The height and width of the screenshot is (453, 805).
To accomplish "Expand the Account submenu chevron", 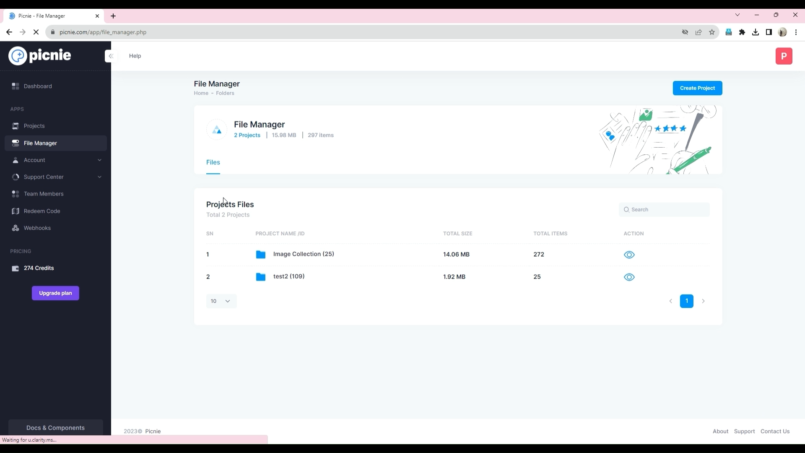I will click(x=99, y=160).
